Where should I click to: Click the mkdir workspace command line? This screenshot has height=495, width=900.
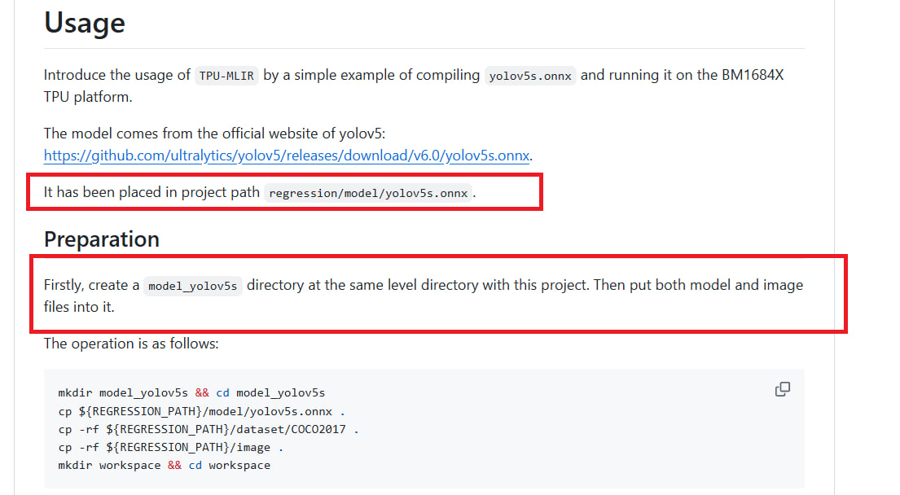[x=164, y=466]
